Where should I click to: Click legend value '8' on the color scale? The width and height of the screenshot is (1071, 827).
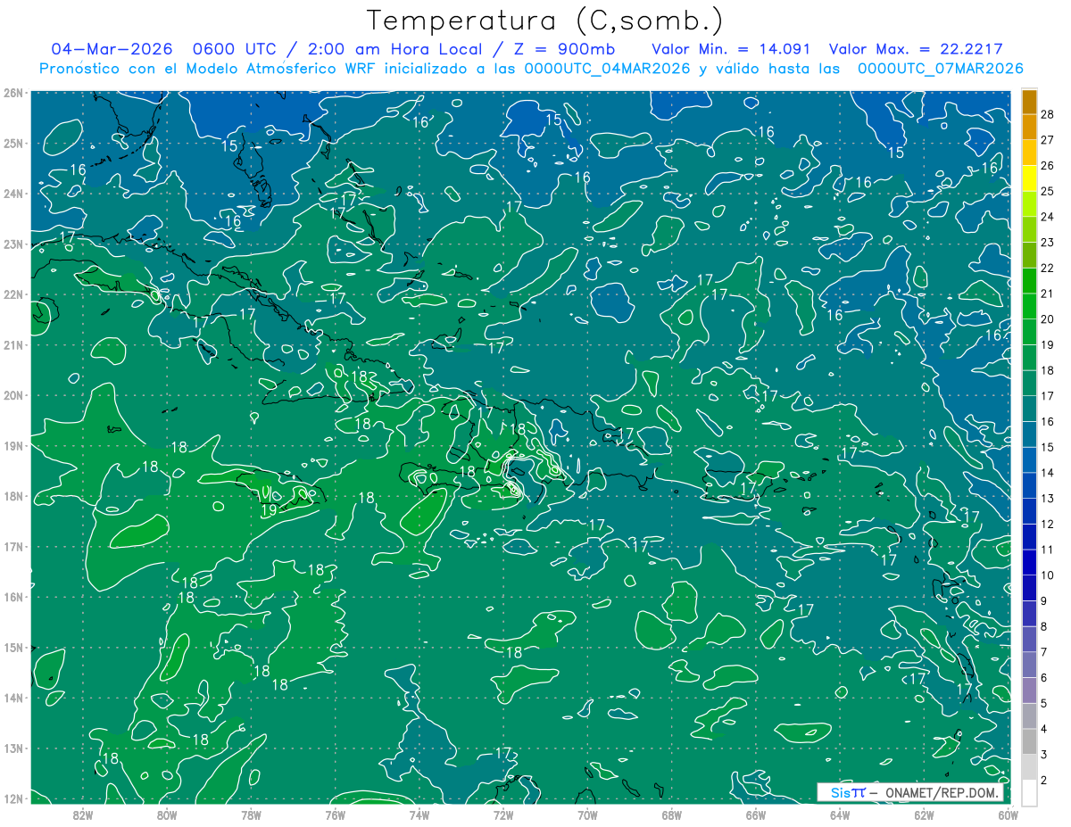(1044, 626)
